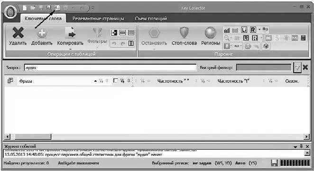
Task: Click the Сезон. column header
Action: click(292, 81)
